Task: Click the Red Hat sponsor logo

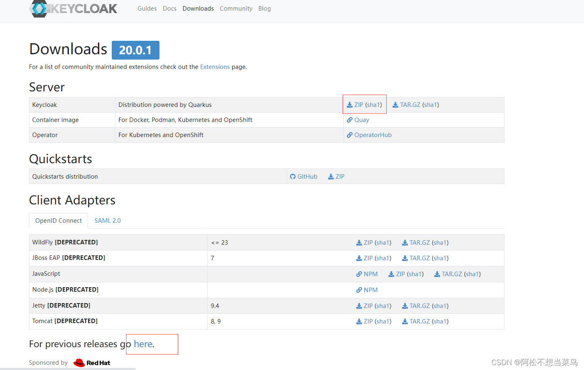Action: pyautogui.click(x=92, y=363)
